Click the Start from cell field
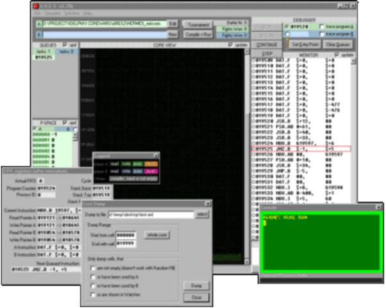The height and width of the screenshot is (308, 386). (126, 235)
